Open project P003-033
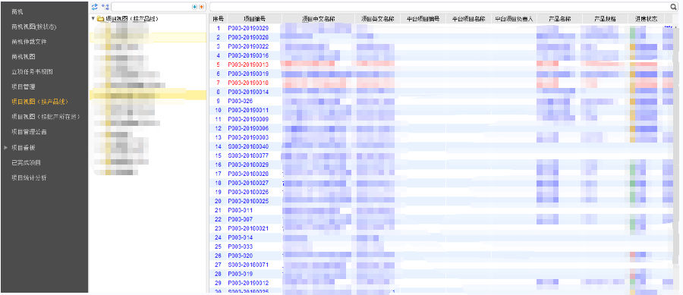683x295 pixels. click(x=240, y=246)
